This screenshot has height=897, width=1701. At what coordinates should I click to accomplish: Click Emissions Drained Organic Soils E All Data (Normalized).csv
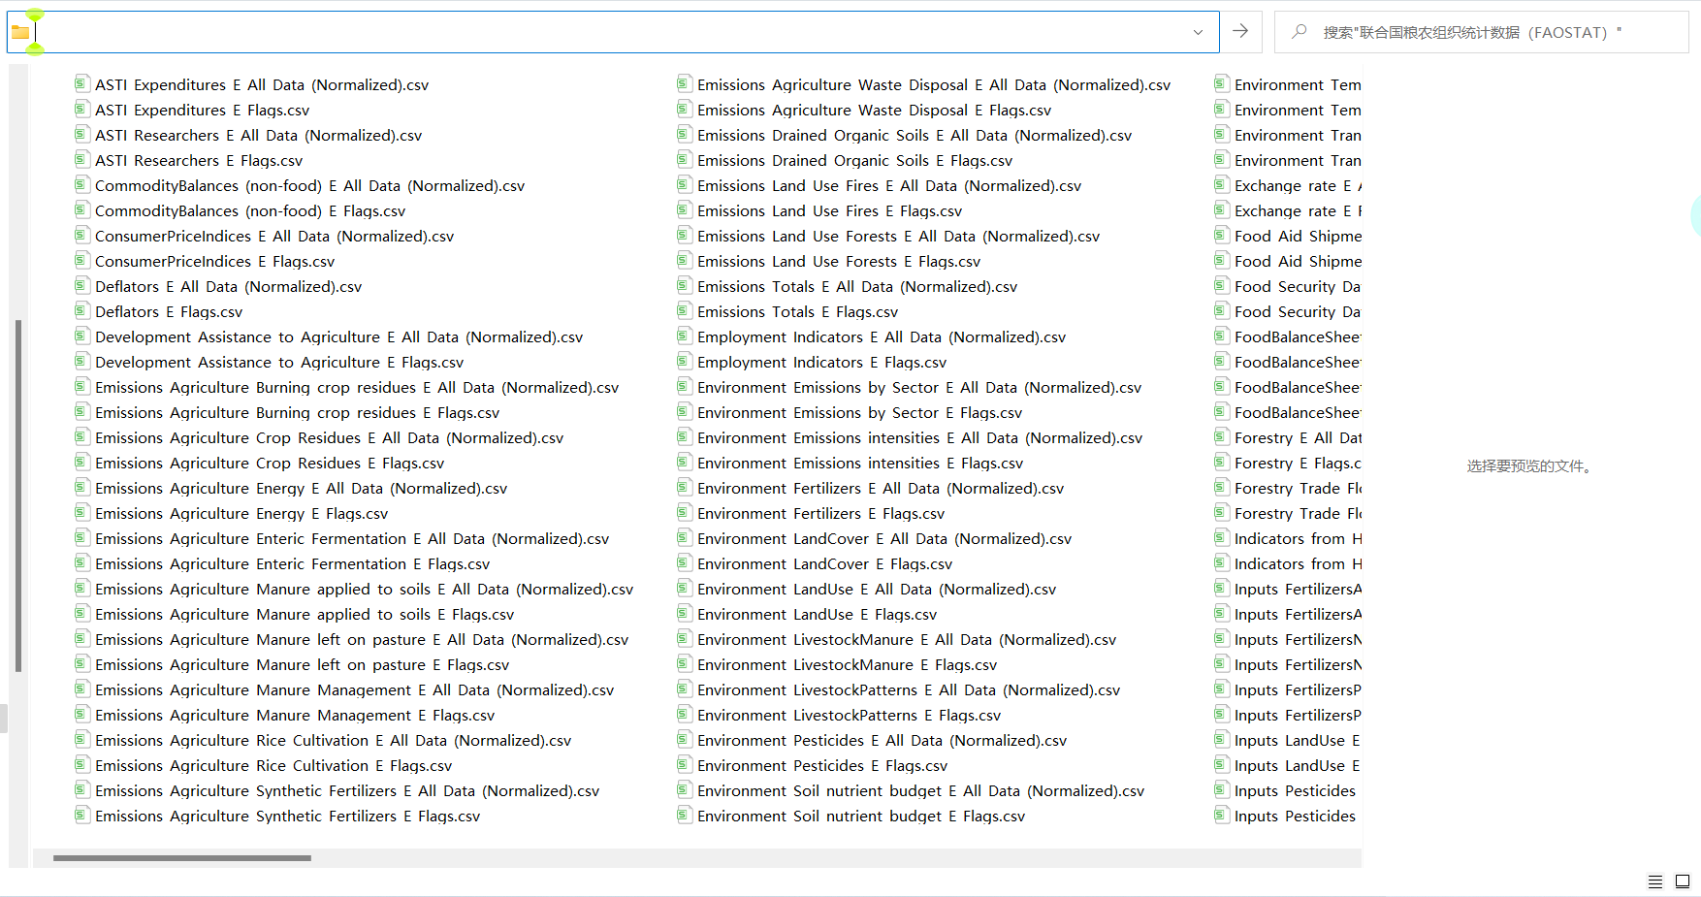[915, 136]
